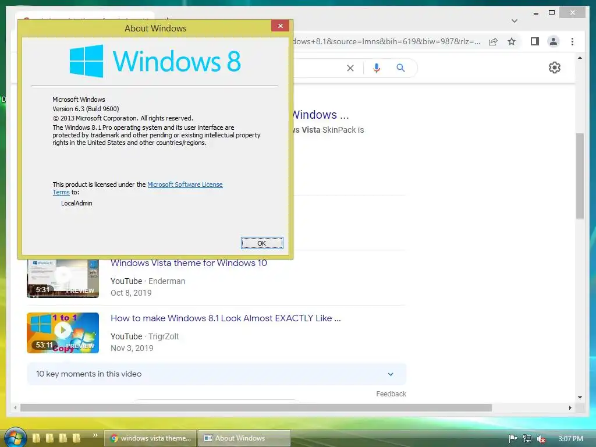
Task: Open the Windows Start orb
Action: (15, 438)
